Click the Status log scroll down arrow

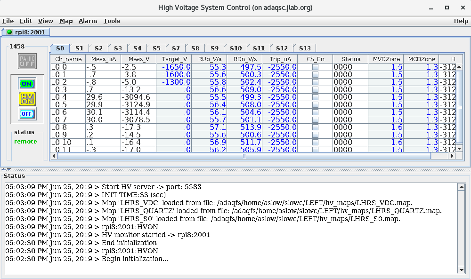point(462,271)
